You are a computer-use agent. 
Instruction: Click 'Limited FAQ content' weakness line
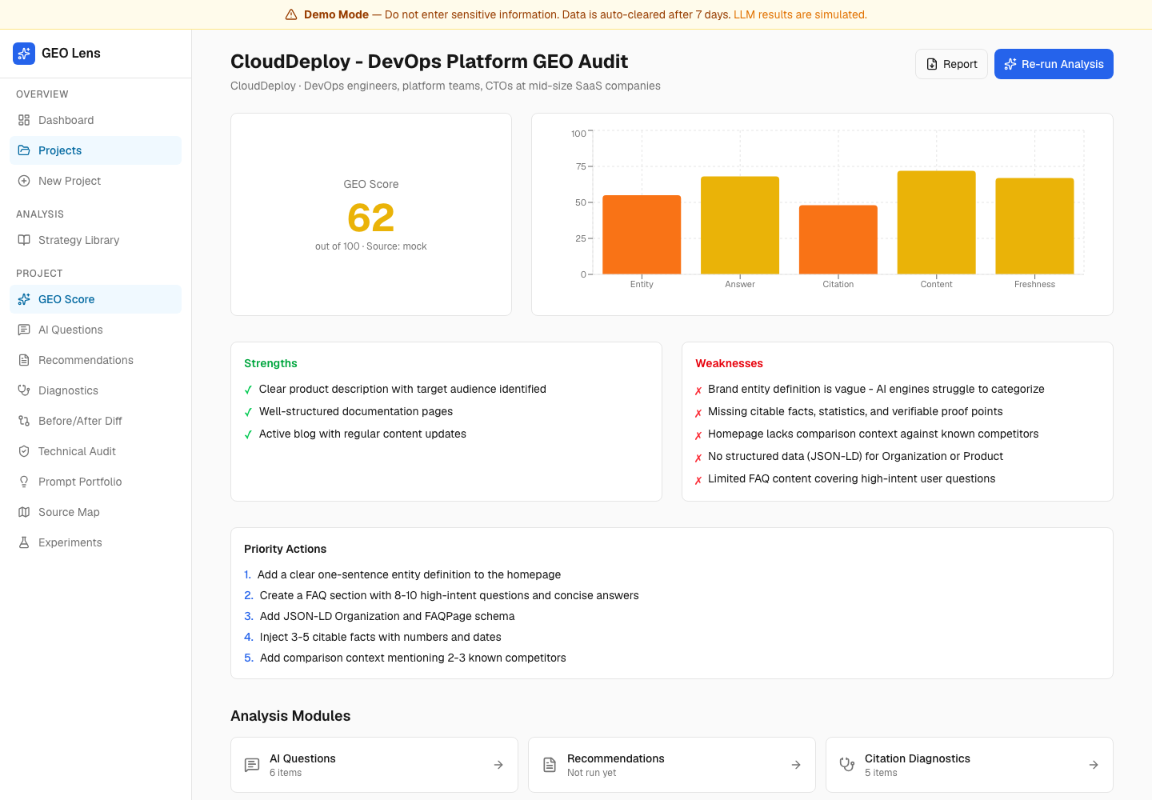852,478
